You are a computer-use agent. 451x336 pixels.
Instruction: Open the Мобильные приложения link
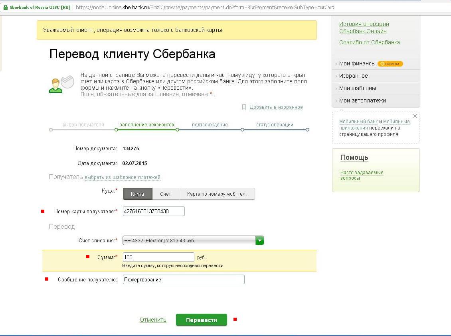(x=374, y=125)
